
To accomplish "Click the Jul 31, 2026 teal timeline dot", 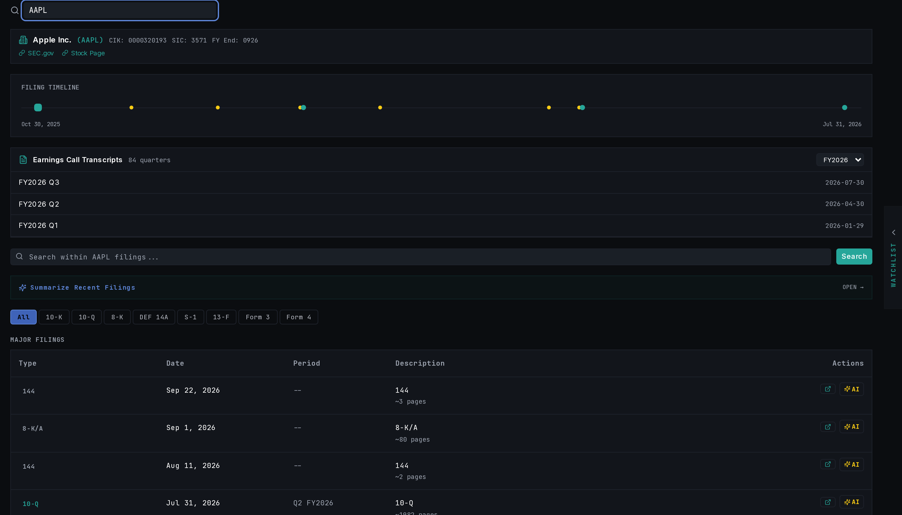I will point(845,108).
